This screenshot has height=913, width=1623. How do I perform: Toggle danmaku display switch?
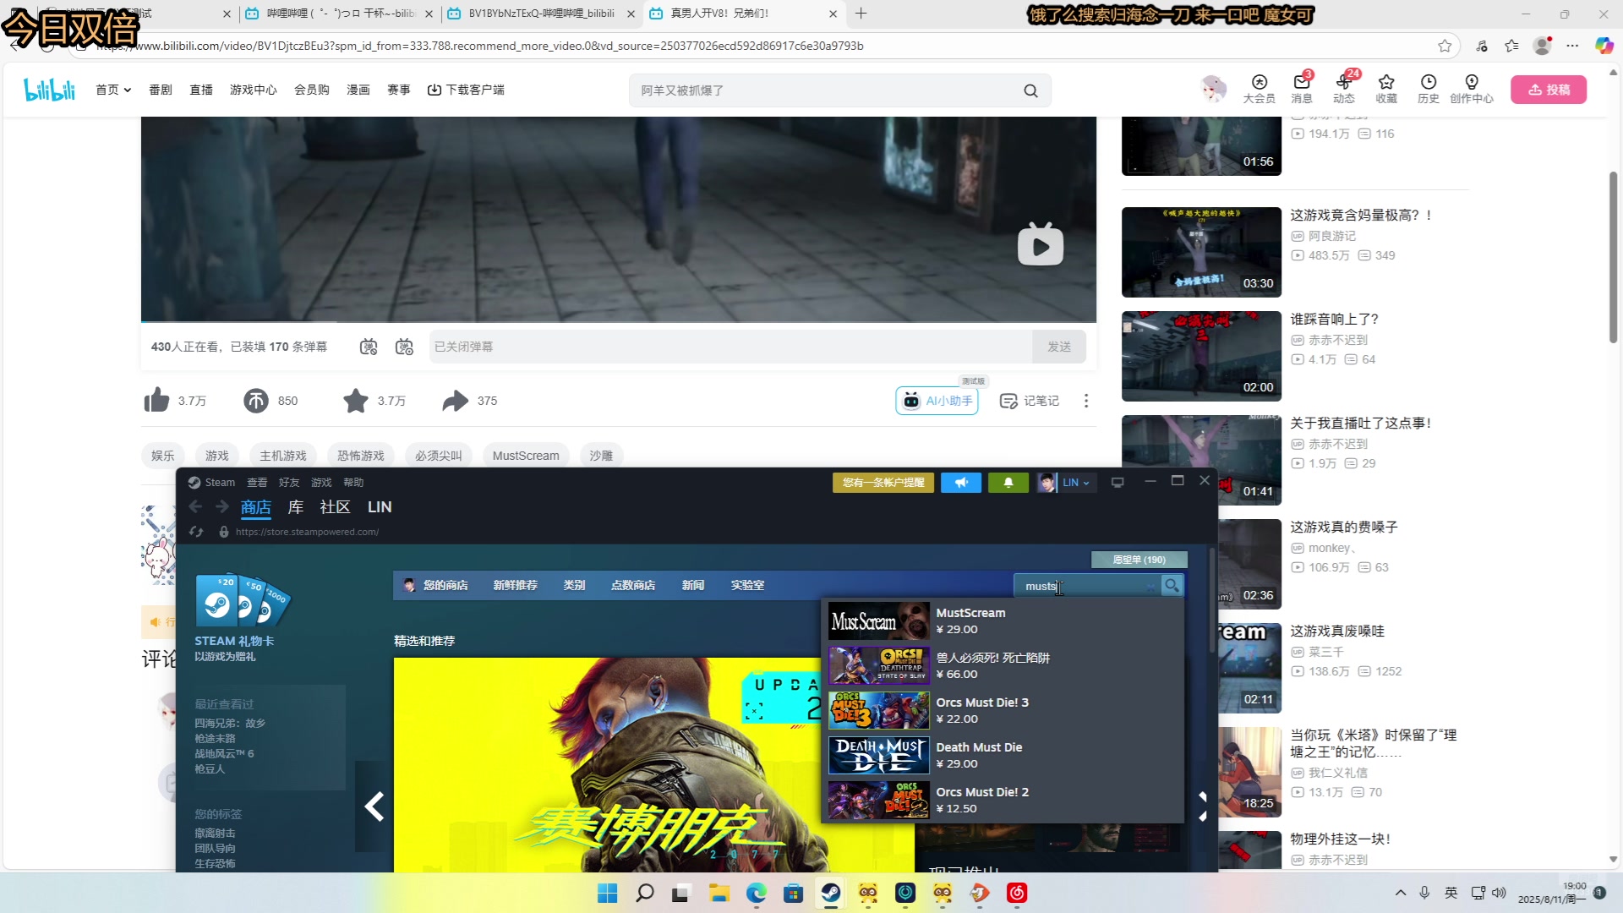pos(369,347)
